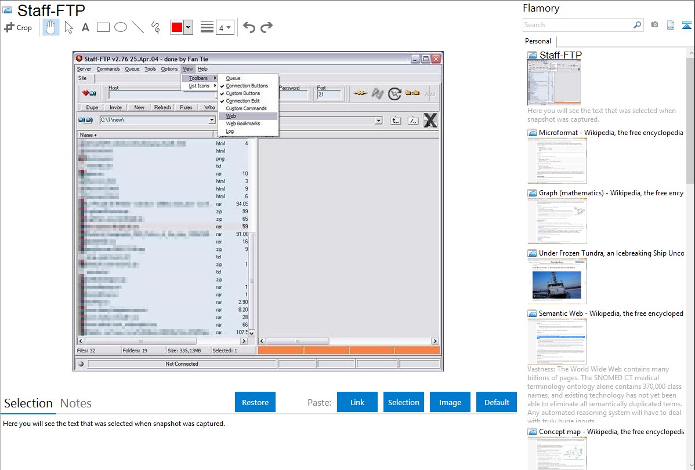Click the heart favorites icon in Staff-FTP
Screen dimensions: 695x470
pyautogui.click(x=89, y=93)
